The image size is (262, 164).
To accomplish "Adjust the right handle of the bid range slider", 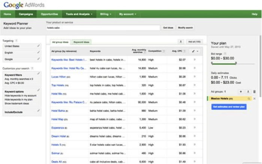I will tap(236, 63).
